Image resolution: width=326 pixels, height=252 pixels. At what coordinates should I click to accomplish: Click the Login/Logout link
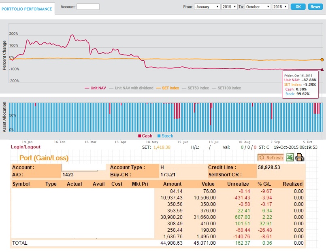(x=26, y=147)
